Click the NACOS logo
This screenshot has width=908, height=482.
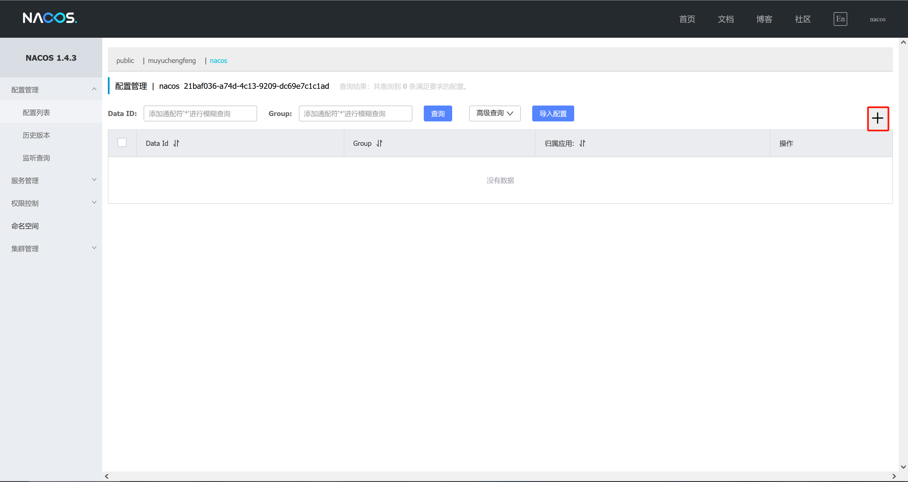click(x=49, y=18)
